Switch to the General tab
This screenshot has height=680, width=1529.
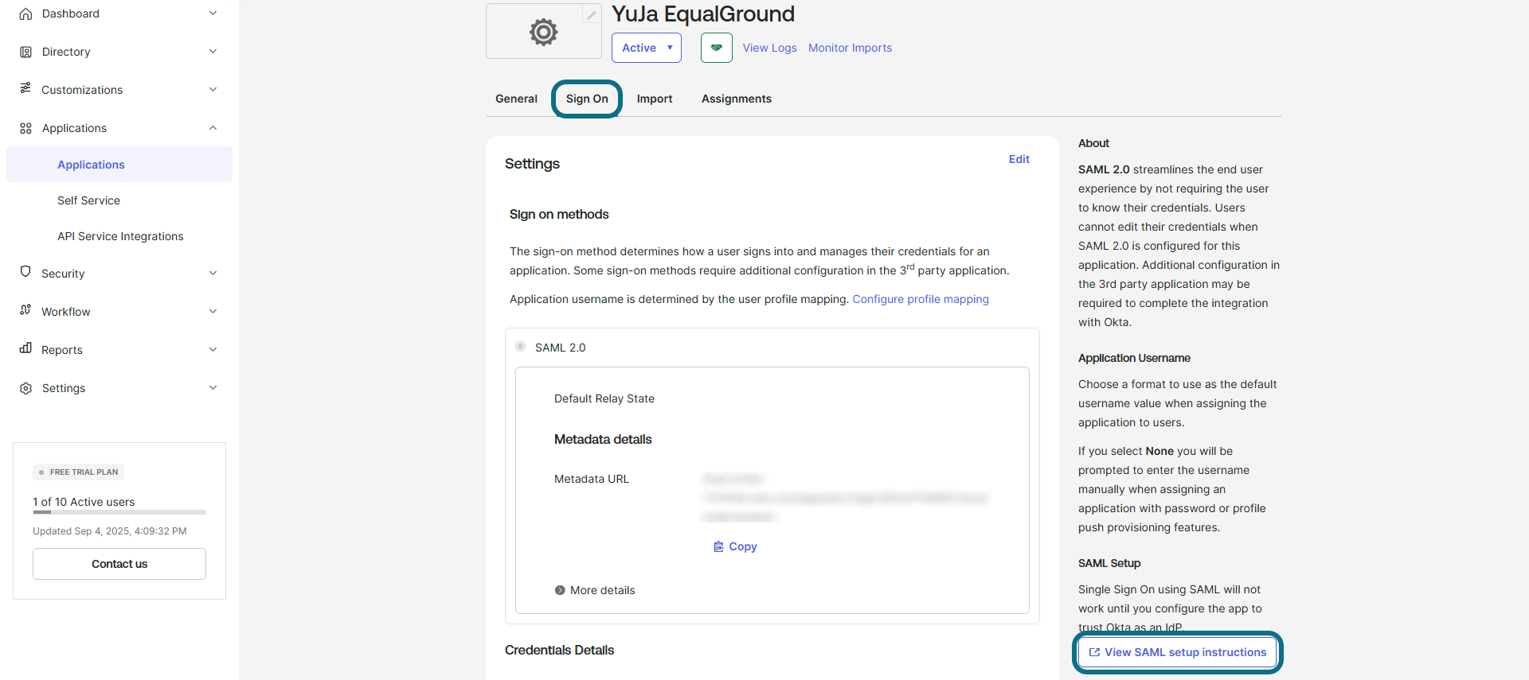point(516,99)
